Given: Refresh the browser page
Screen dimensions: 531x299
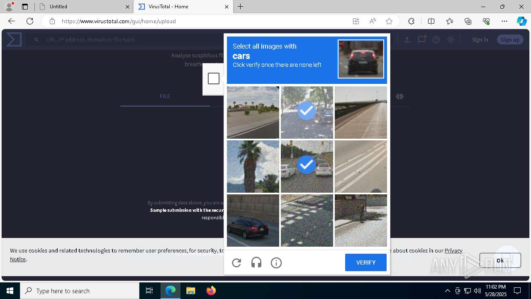Looking at the screenshot, I should click(30, 21).
